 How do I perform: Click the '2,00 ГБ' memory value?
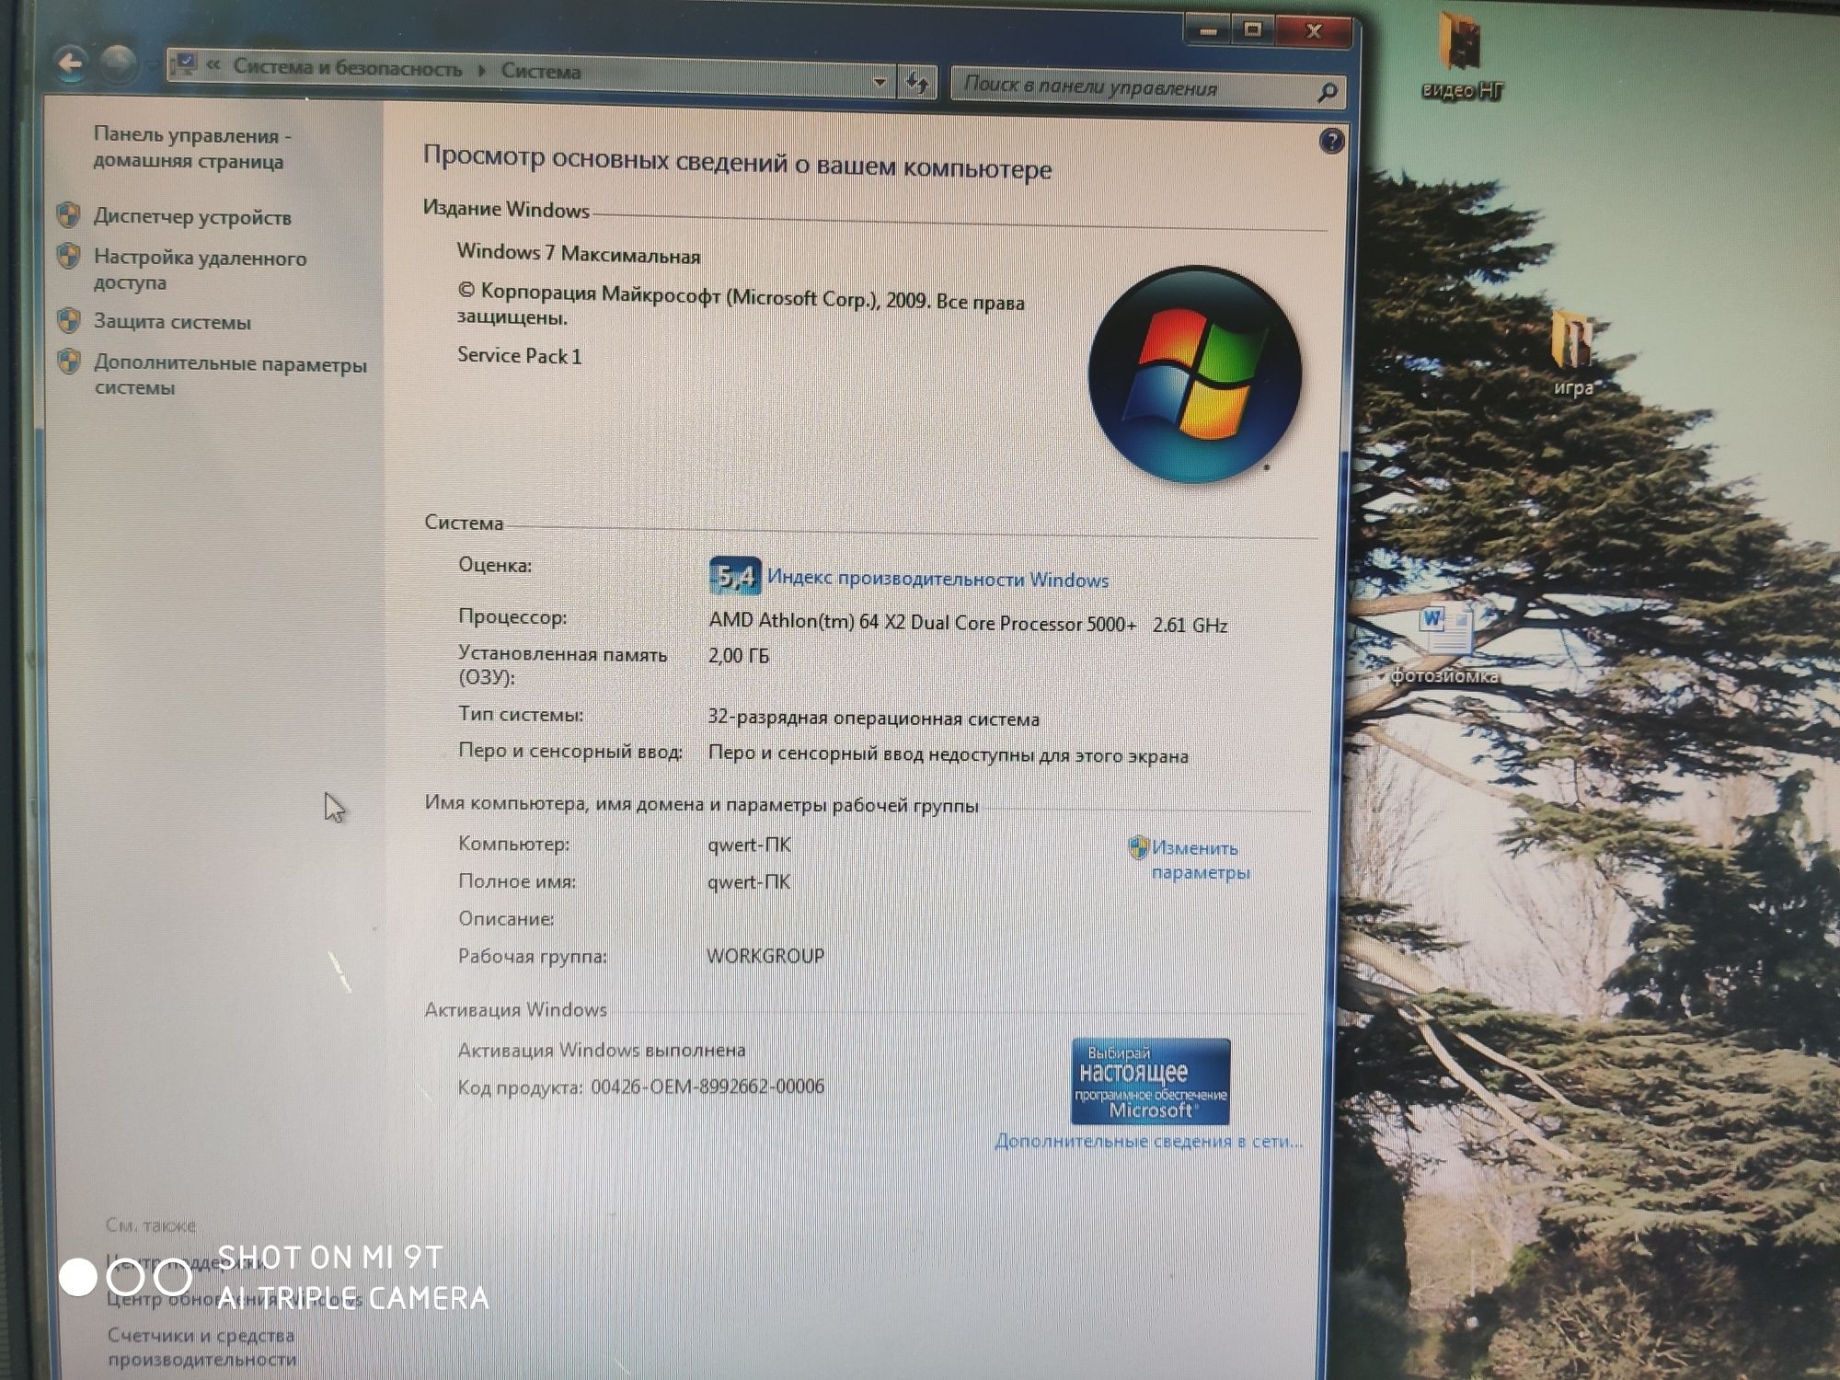(x=739, y=656)
